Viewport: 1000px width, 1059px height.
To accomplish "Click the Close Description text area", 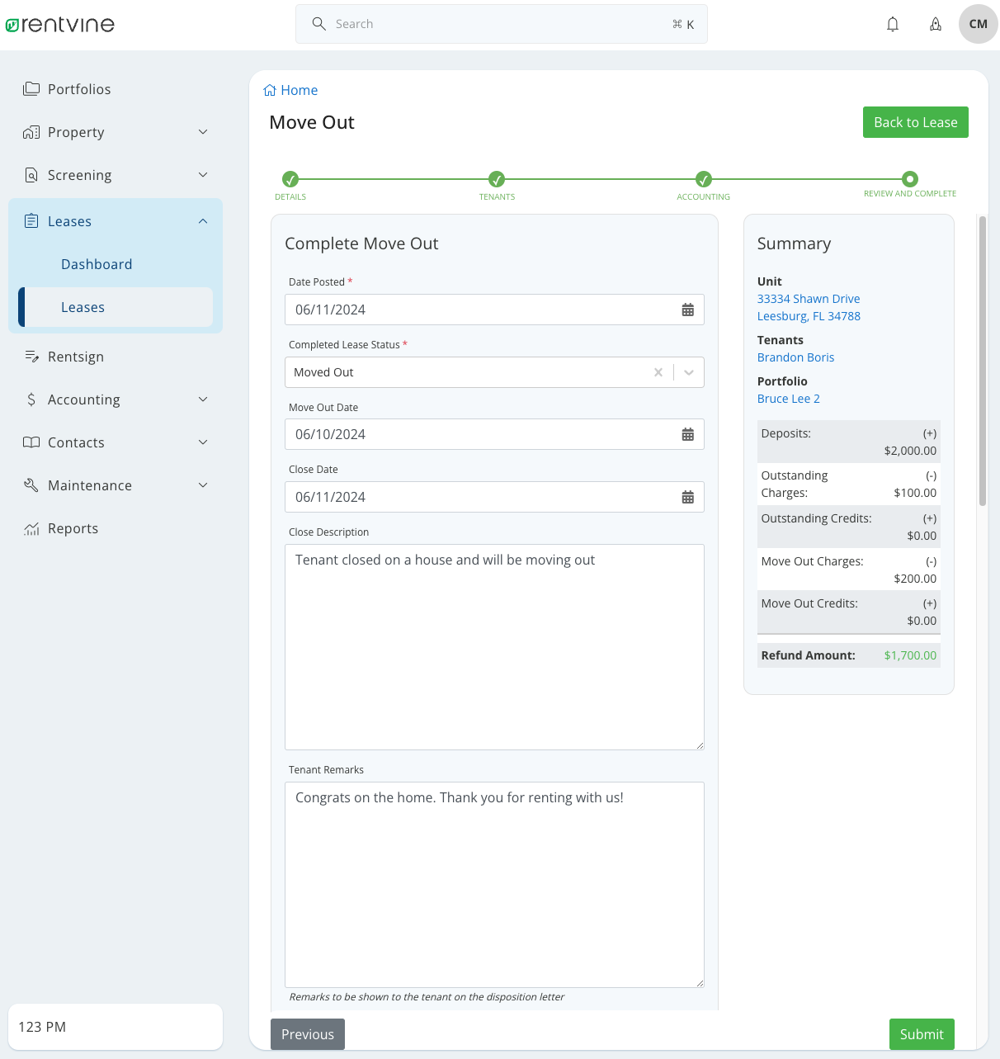I will 494,646.
